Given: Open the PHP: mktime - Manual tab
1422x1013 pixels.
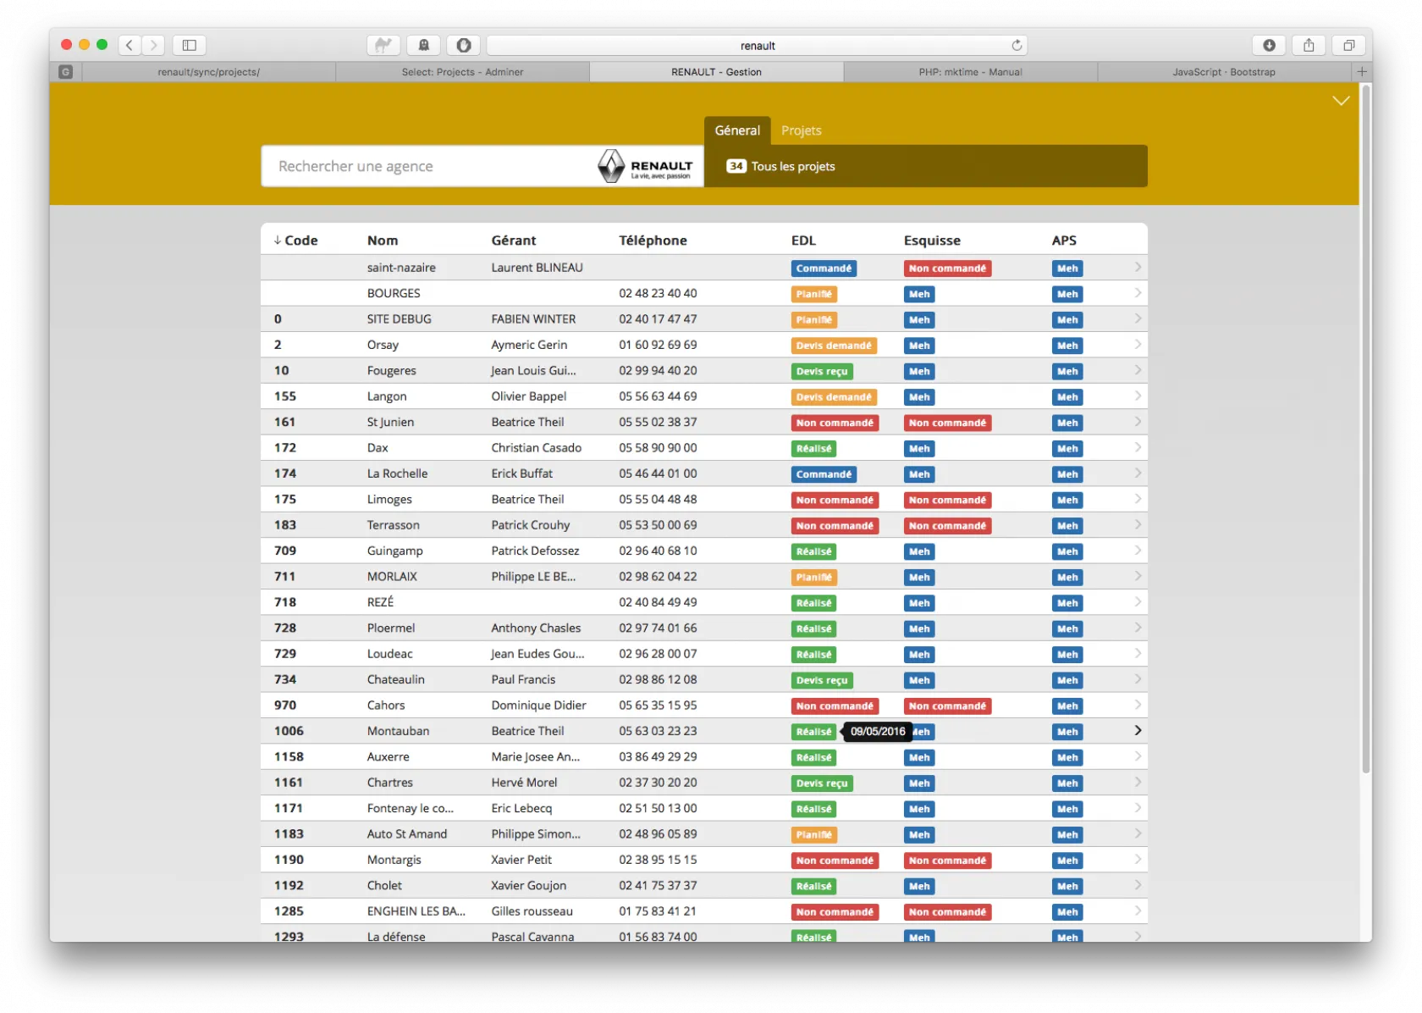Looking at the screenshot, I should (x=970, y=72).
